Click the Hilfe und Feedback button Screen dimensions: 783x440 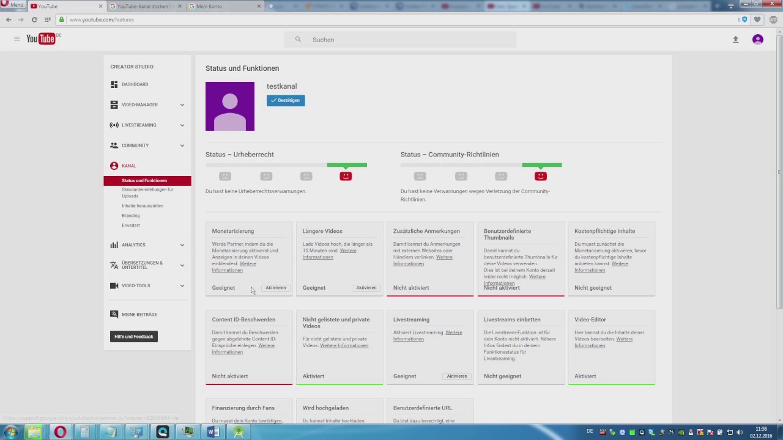[x=134, y=337]
